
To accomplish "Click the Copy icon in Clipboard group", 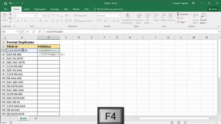I will click(10, 18).
